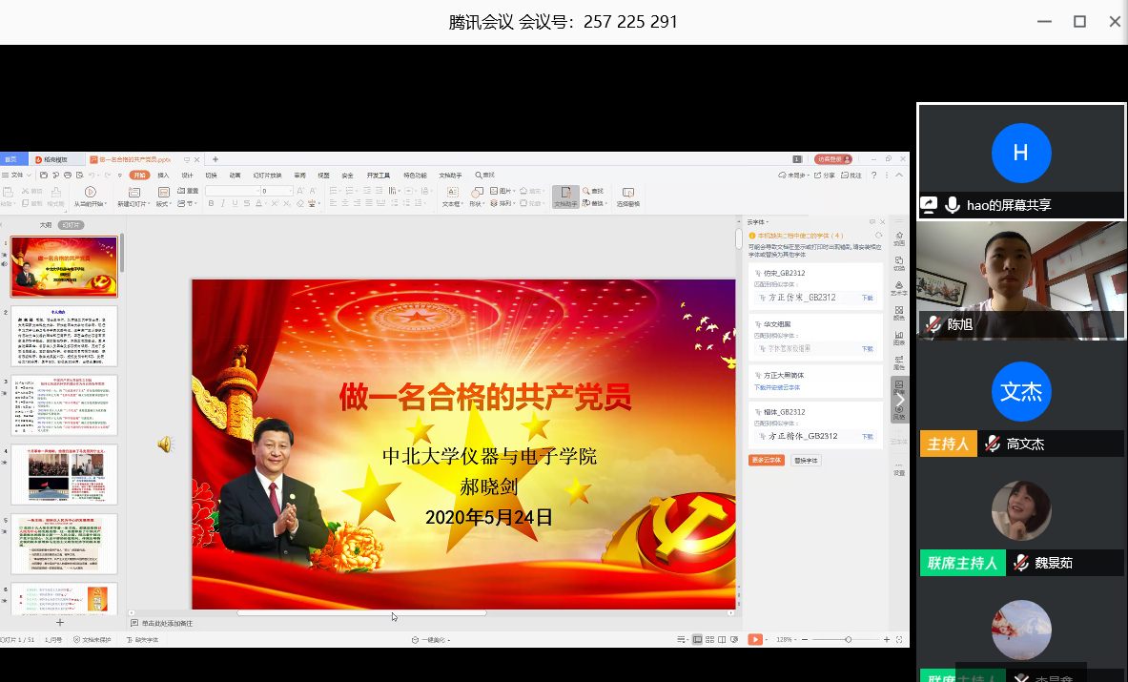
Task: Switch to 大纲 outline view
Action: pyautogui.click(x=45, y=225)
